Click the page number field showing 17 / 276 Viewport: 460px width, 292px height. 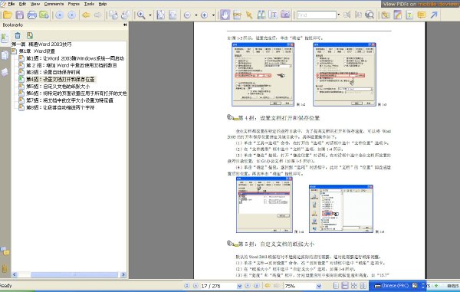218,286
